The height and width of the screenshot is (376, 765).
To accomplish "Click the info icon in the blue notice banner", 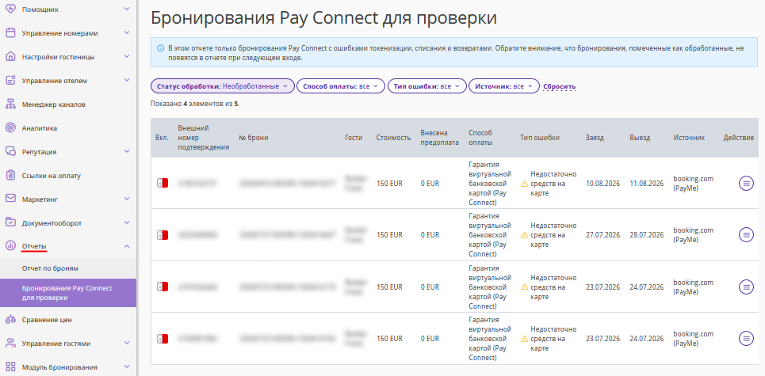I will click(x=160, y=48).
